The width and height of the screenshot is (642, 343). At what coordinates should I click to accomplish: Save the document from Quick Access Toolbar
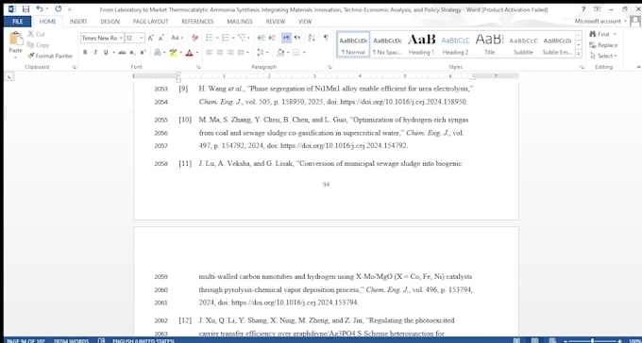[x=25, y=9]
